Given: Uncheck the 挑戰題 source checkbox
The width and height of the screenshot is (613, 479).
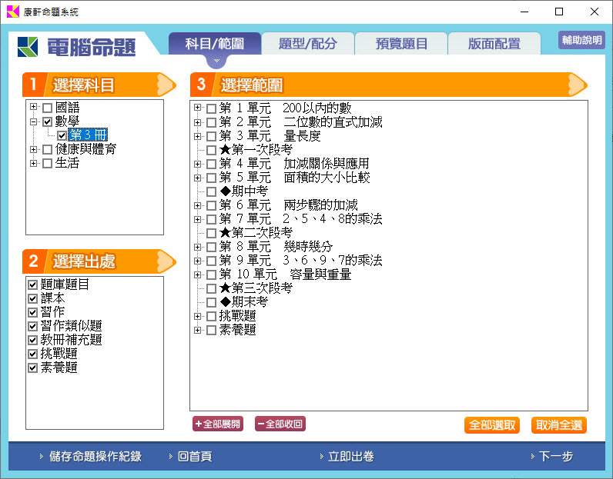Looking at the screenshot, I should (x=33, y=354).
